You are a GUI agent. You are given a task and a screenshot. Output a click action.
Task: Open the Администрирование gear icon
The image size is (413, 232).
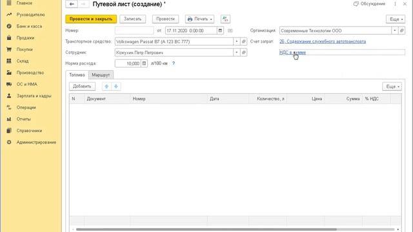(9, 142)
